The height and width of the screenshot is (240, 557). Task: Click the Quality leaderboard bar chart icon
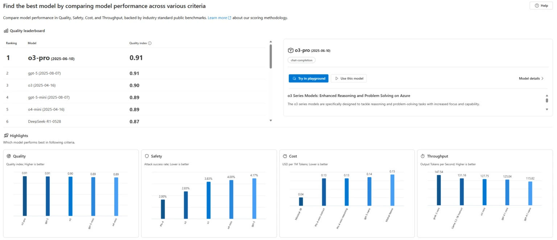pyautogui.click(x=6, y=31)
